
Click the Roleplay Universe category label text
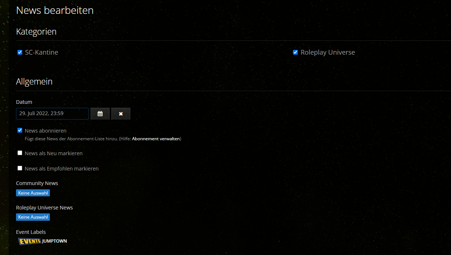(328, 52)
